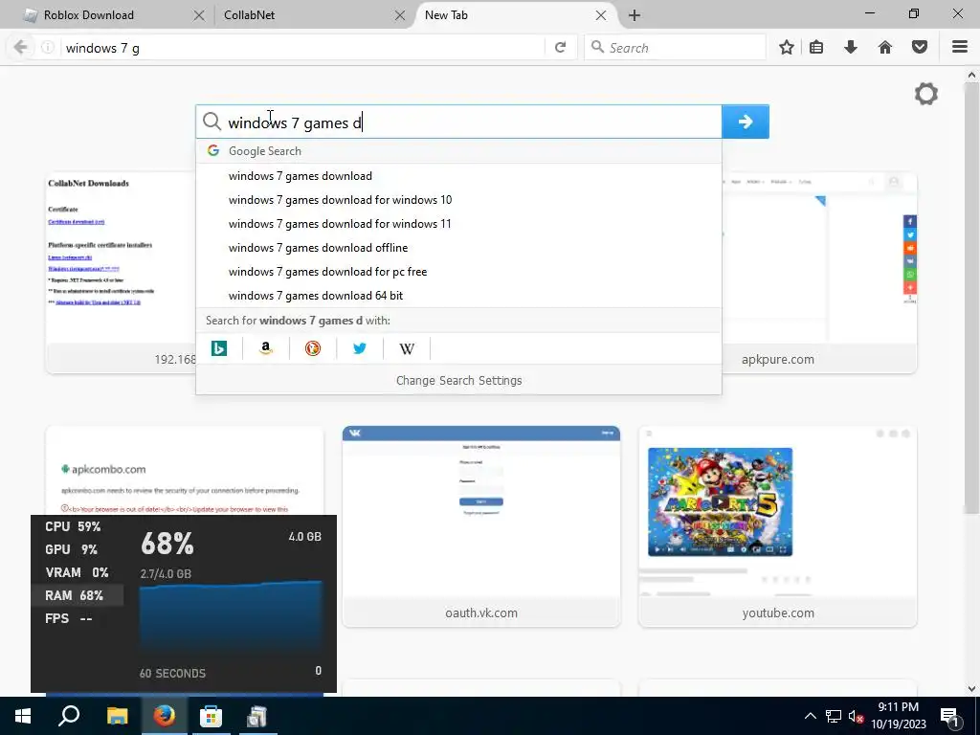Open the apkpure.com tile
Image resolution: width=980 pixels, height=735 pixels.
819,273
